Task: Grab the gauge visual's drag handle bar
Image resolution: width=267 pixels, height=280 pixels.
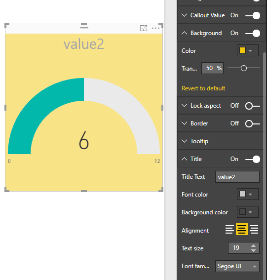Action: tap(84, 28)
